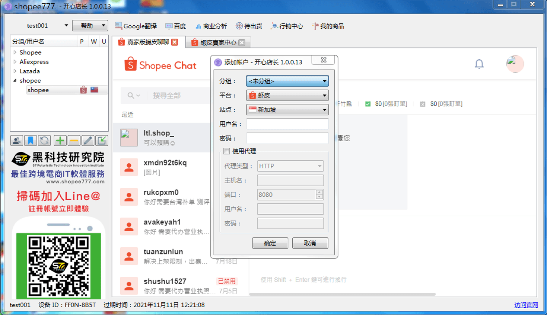
Task: Click the W column header
Action: point(94,41)
